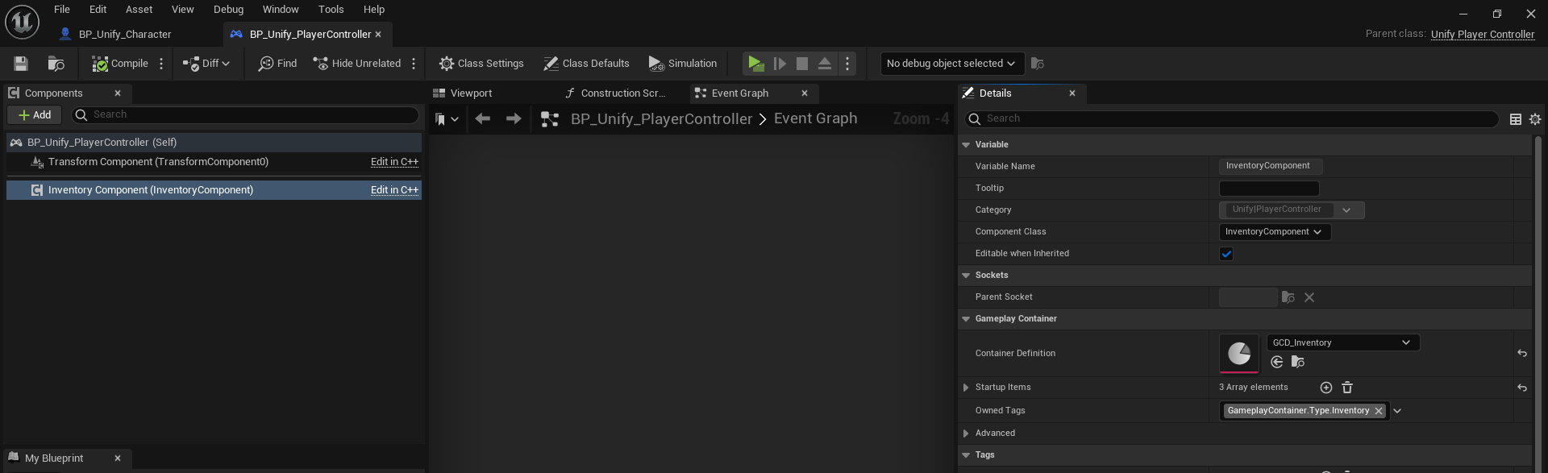Click the Container Definition asset thumbnail

[x=1239, y=354]
